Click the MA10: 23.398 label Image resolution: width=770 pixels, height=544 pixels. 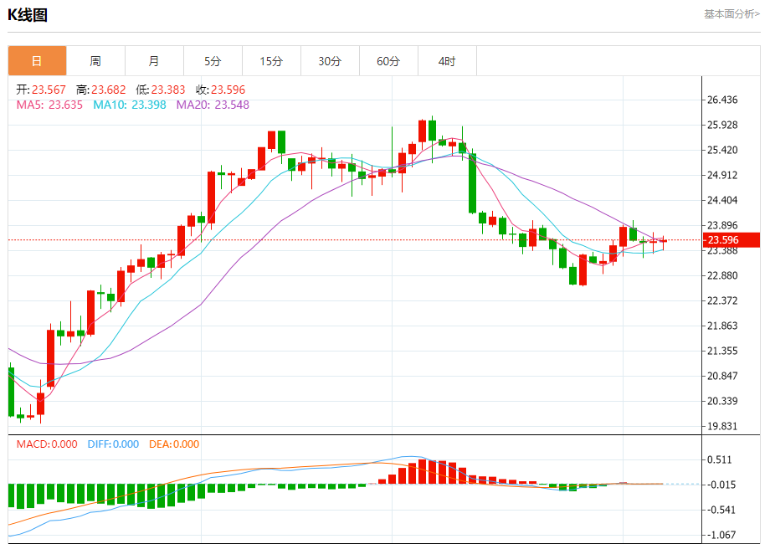pyautogui.click(x=130, y=105)
